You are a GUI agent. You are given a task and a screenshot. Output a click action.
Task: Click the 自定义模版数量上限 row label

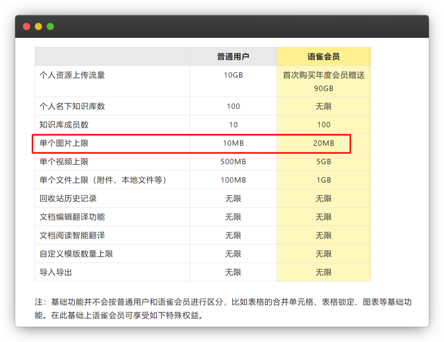pos(76,254)
